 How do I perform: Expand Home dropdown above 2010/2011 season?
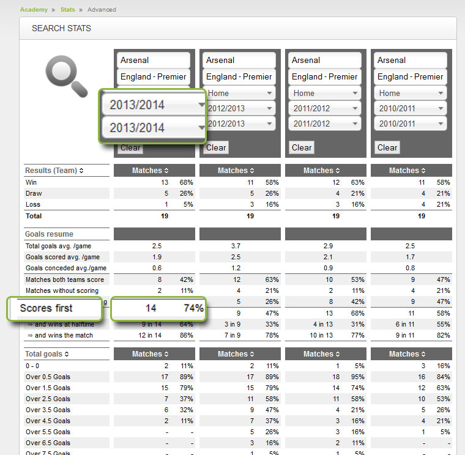pyautogui.click(x=410, y=93)
